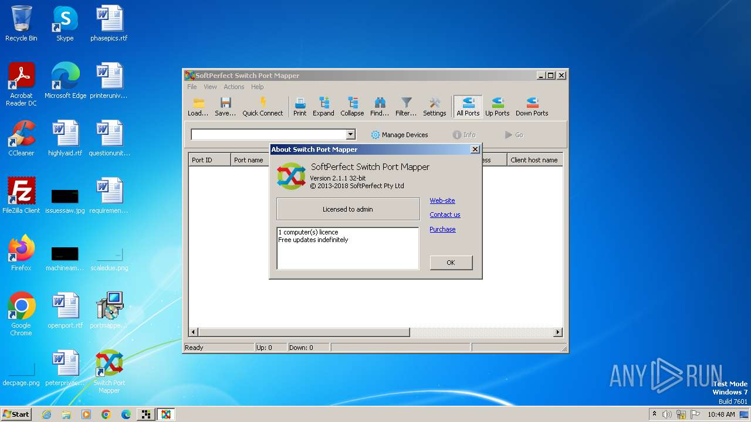Click OK in the About dialog
Image resolution: width=751 pixels, height=422 pixels.
click(451, 263)
